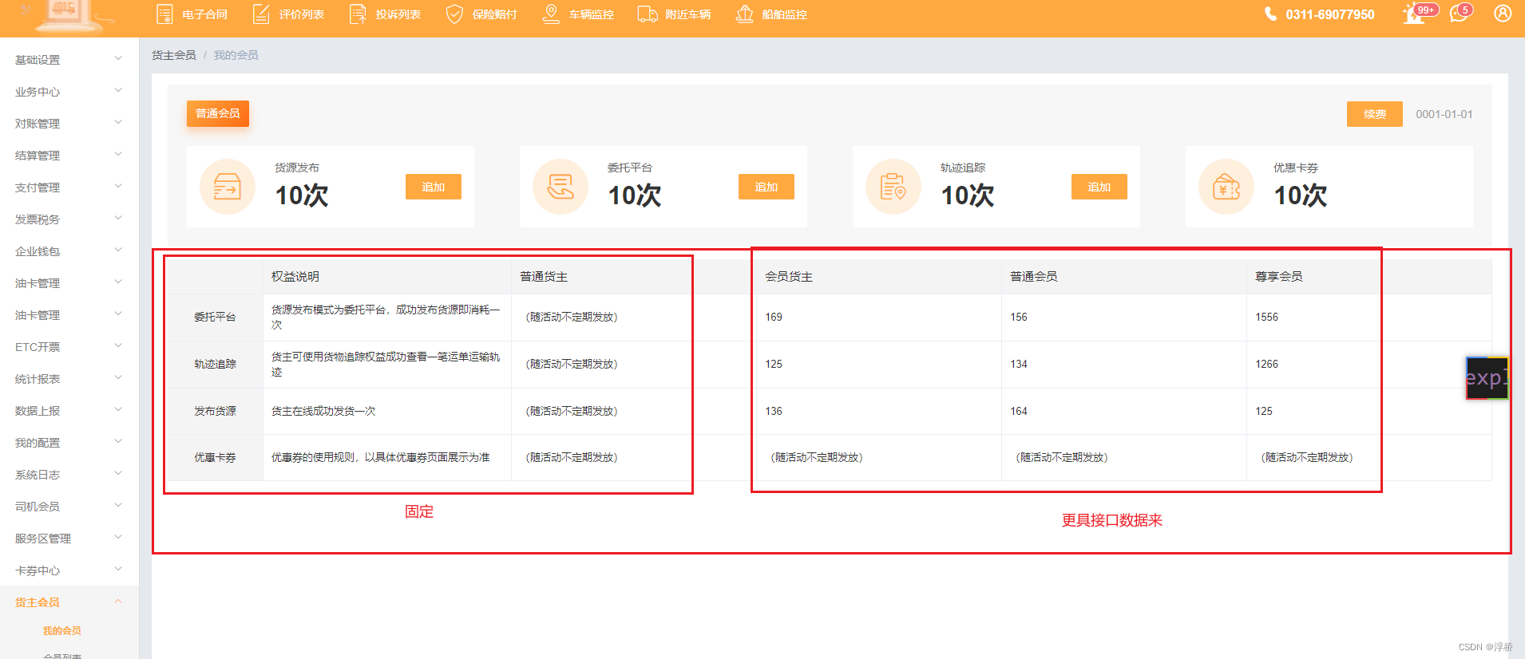Image resolution: width=1525 pixels, height=659 pixels.
Task: Expand the 支付管理 sidebar chevron
Action: click(x=118, y=187)
